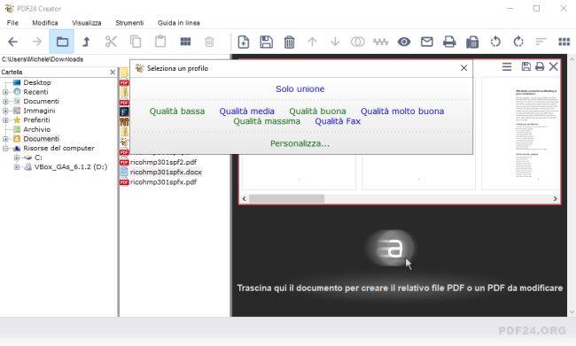Image resolution: width=576 pixels, height=346 pixels.
Task: Toggle the folder explorer panel button
Action: (62, 42)
